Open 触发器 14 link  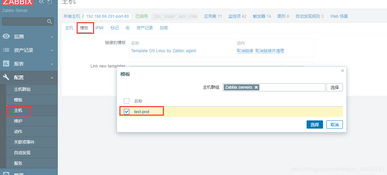point(262,16)
